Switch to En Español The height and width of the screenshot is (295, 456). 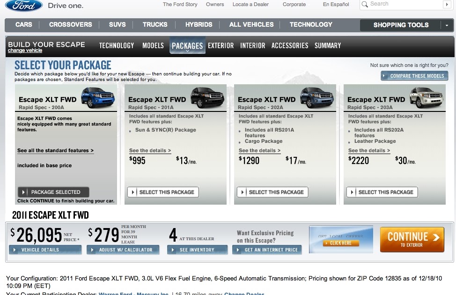(x=336, y=4)
